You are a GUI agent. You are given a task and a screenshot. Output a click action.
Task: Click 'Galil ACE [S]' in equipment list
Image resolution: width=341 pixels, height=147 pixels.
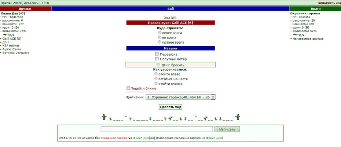pos(12,38)
